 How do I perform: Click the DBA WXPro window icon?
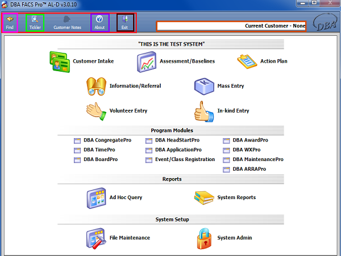pyautogui.click(x=226, y=150)
